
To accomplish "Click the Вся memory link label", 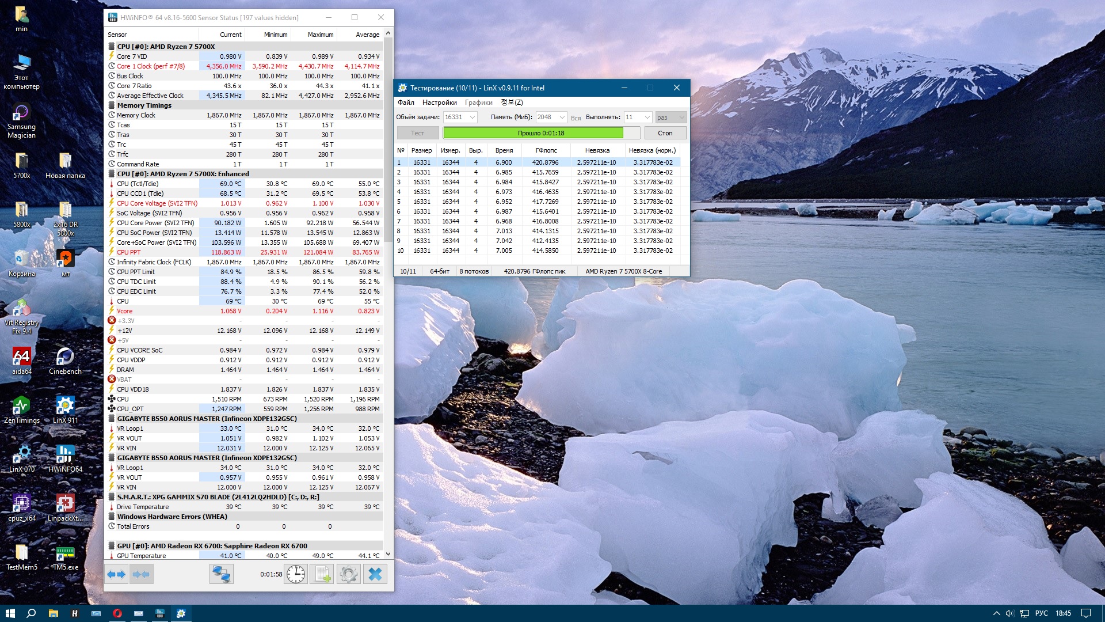I will point(576,118).
